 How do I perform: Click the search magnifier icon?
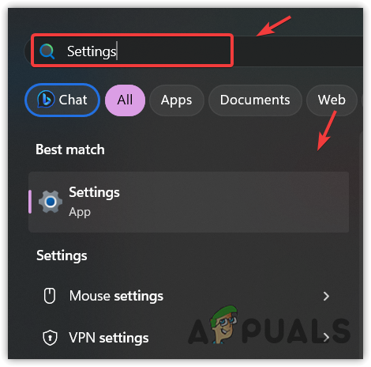pos(47,51)
